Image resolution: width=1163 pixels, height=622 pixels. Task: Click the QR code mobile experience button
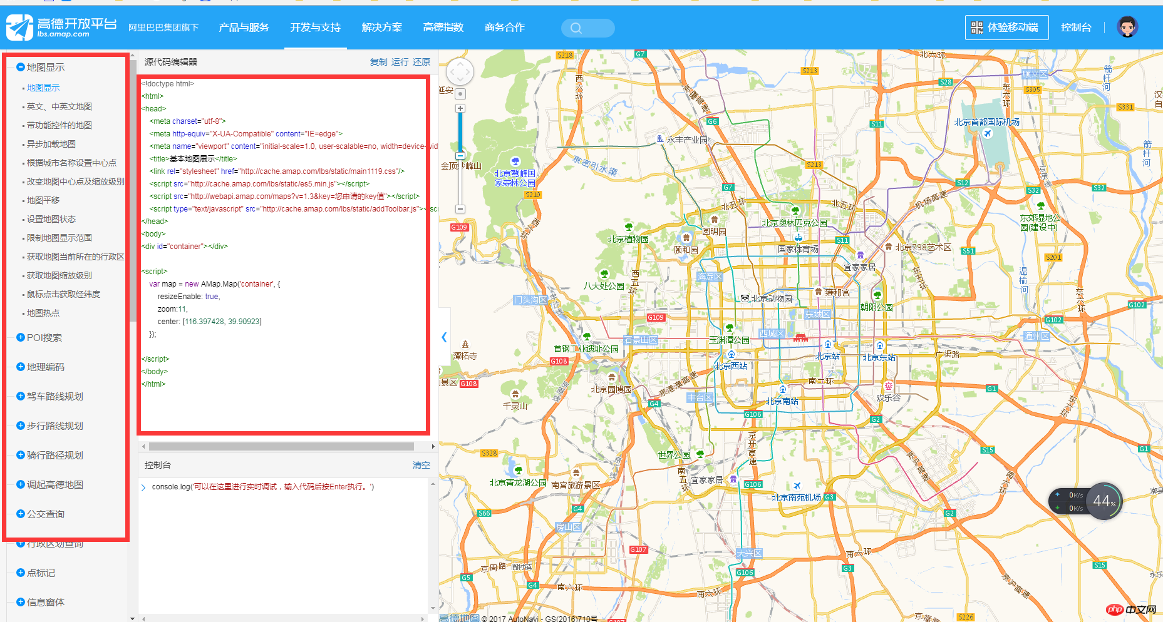(x=1006, y=28)
